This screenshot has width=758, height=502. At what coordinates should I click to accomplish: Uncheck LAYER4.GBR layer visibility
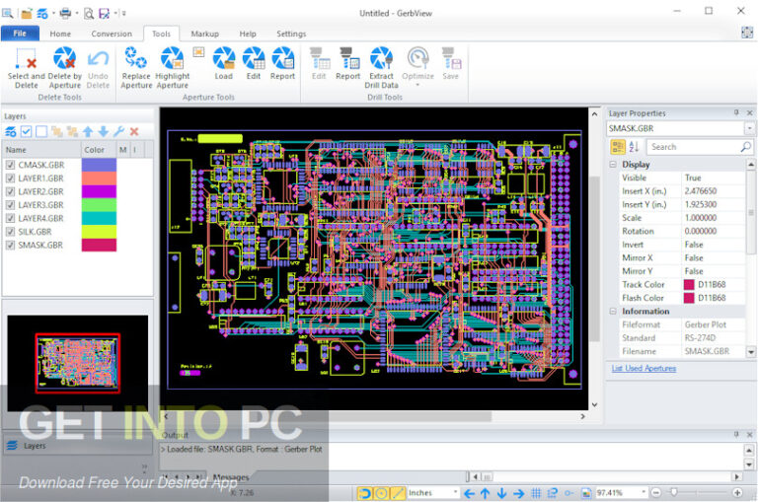point(10,218)
